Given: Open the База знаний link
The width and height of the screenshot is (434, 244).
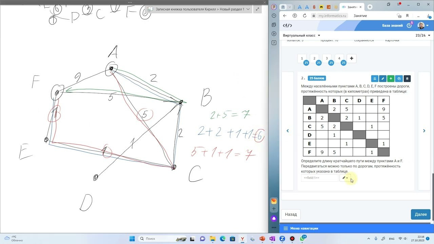Looking at the screenshot, I should [392, 26].
